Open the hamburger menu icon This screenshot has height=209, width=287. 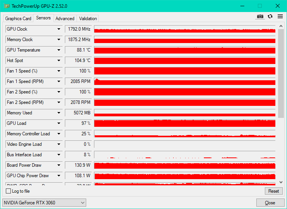click(x=280, y=16)
